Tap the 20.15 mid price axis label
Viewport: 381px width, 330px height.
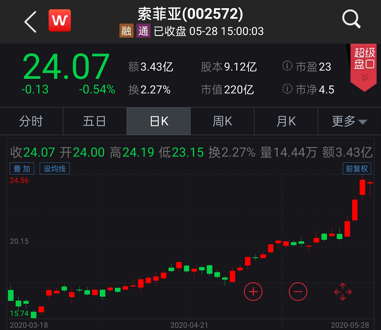pyautogui.click(x=19, y=241)
